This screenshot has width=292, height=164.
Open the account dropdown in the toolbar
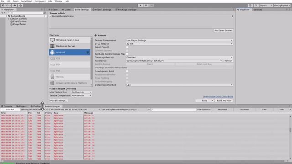[x=6, y=5]
